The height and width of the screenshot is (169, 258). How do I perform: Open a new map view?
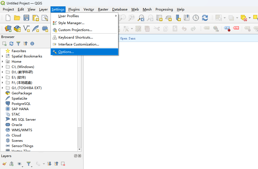159,18
